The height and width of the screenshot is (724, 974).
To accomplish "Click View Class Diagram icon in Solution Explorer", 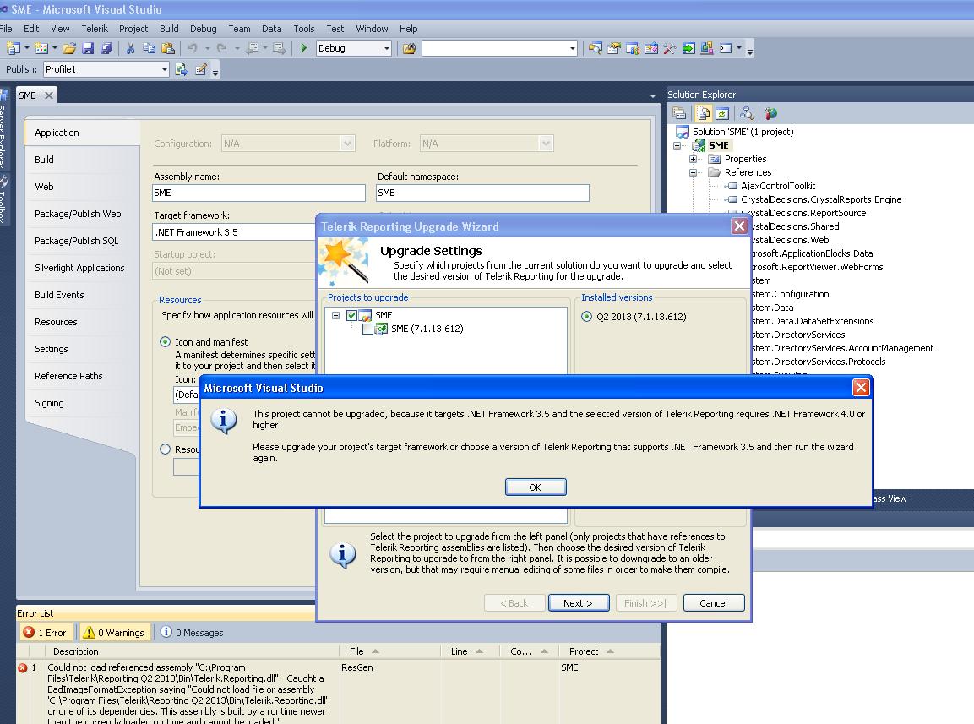I will pos(747,113).
